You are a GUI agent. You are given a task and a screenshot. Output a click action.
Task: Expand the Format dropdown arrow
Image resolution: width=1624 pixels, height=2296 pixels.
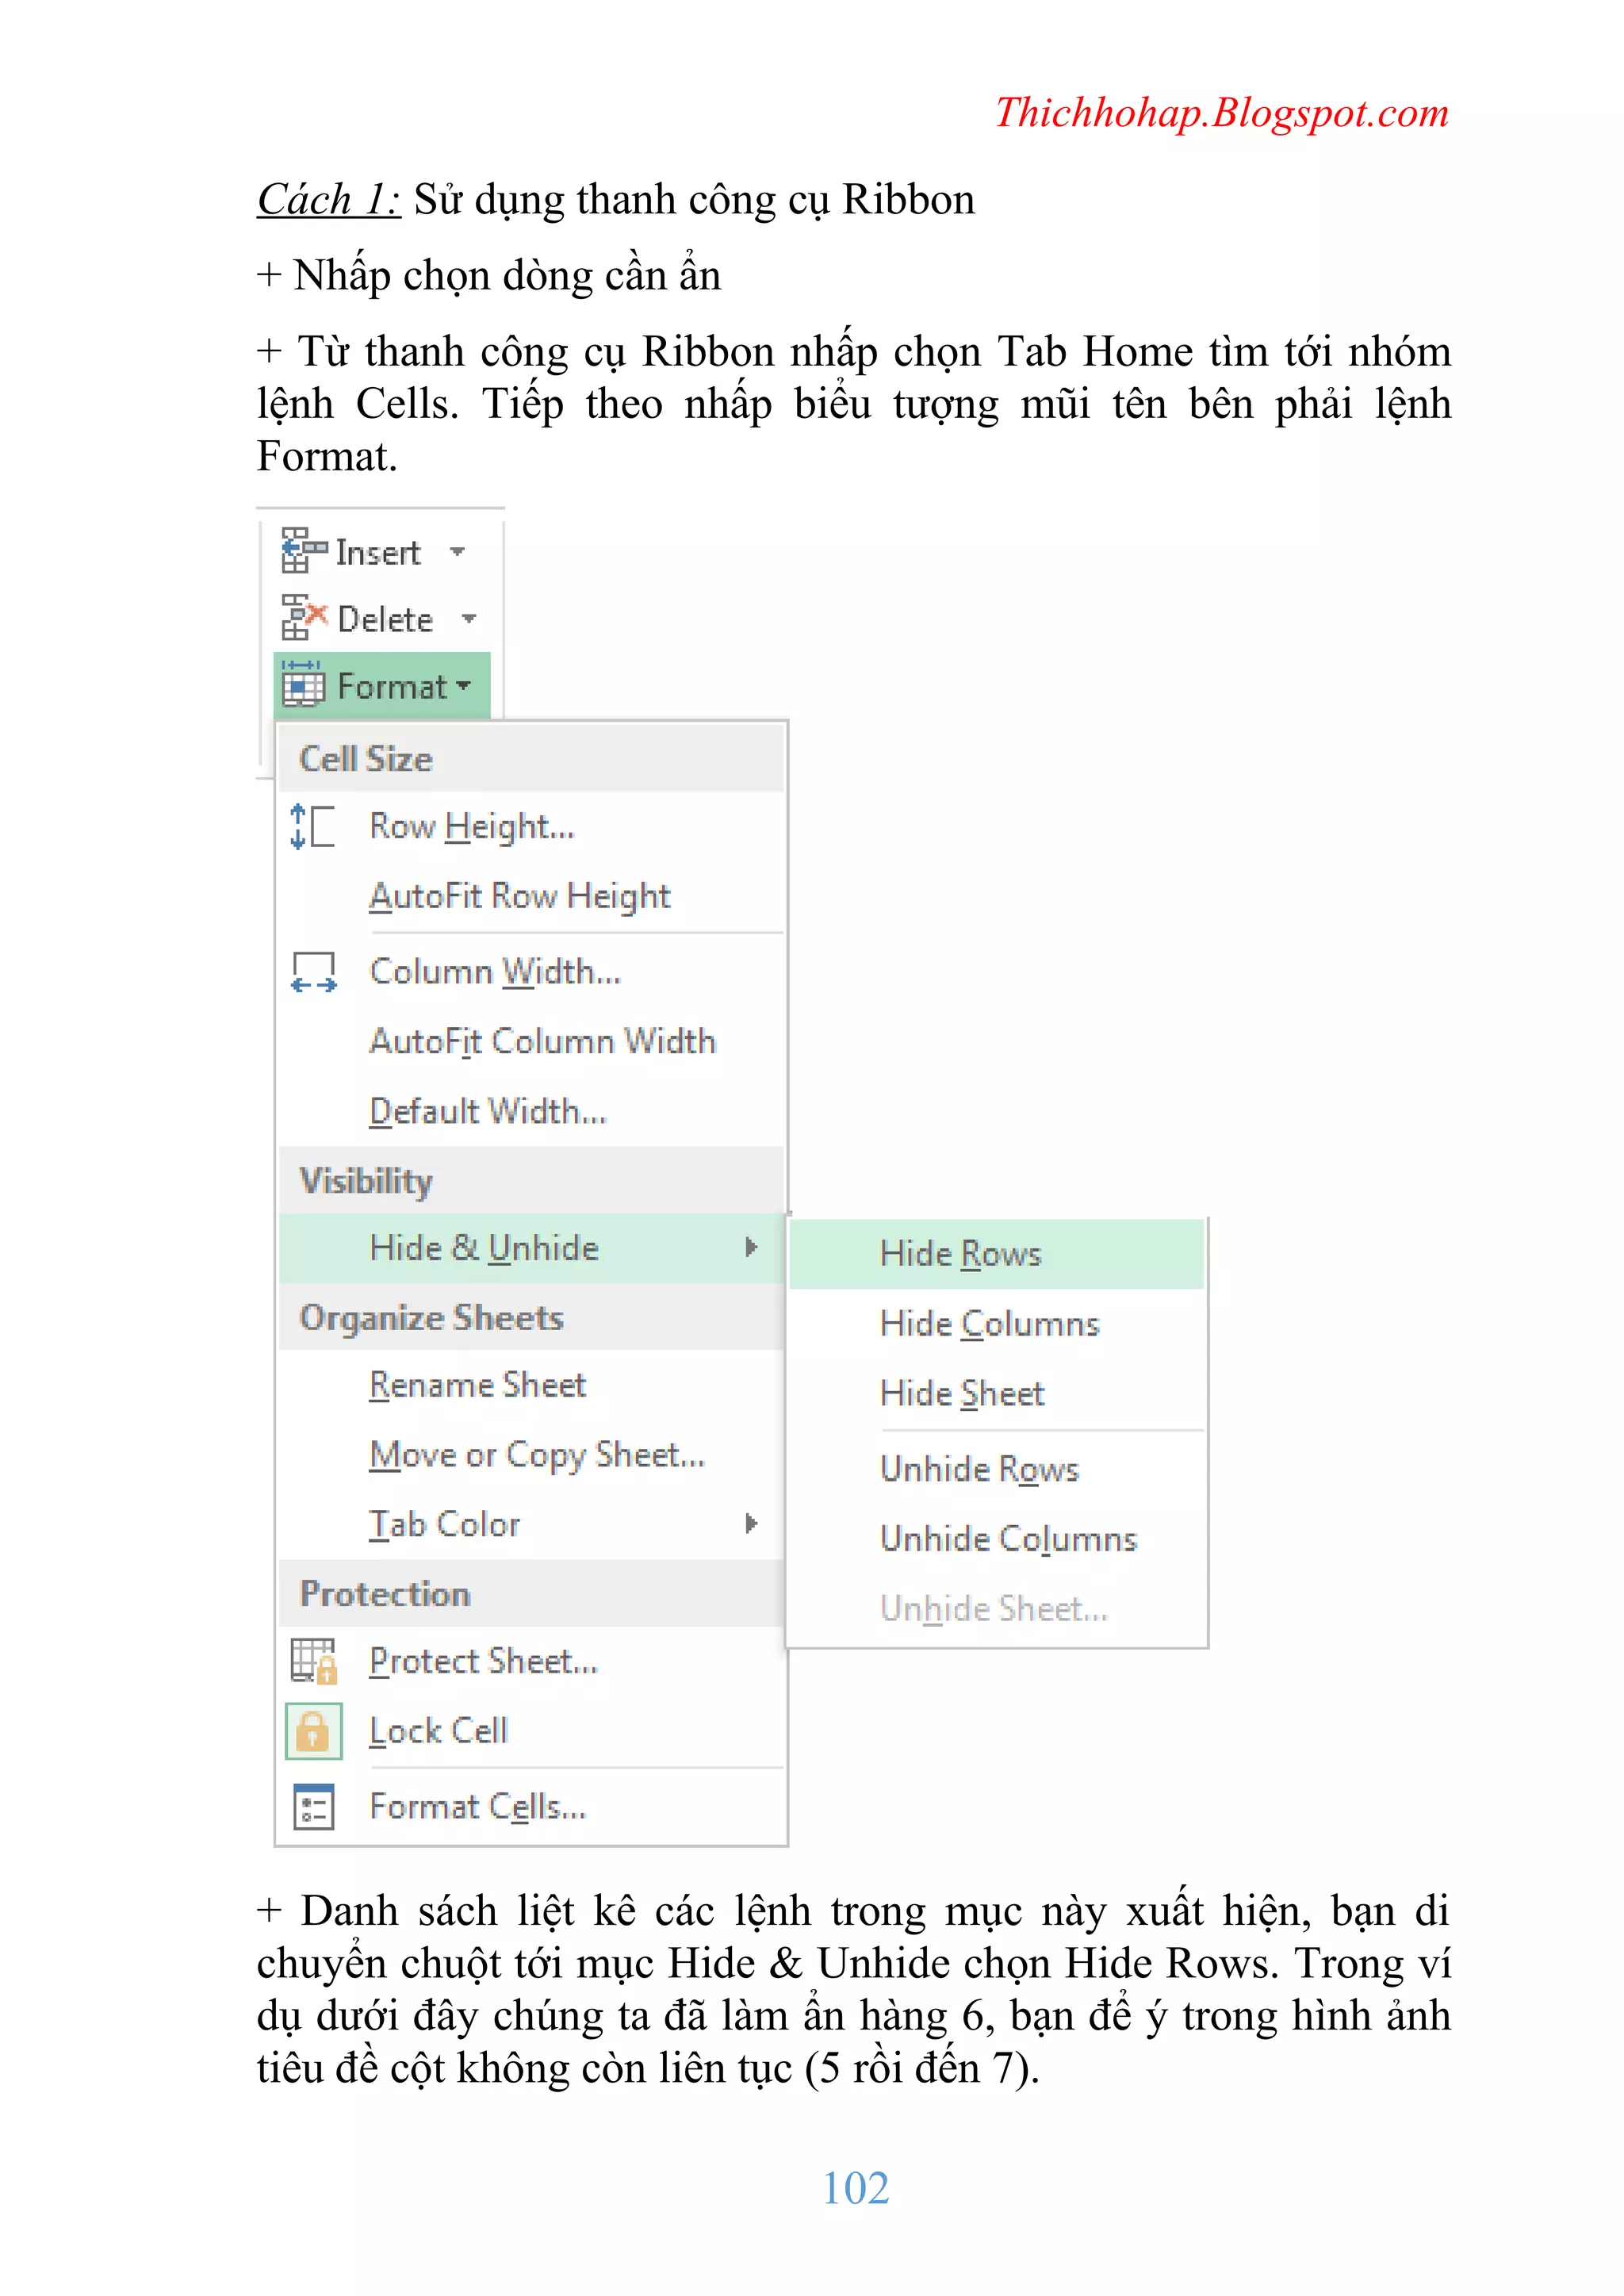pyautogui.click(x=463, y=686)
